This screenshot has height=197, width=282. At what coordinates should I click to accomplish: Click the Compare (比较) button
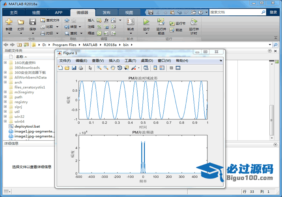(x=47, y=27)
